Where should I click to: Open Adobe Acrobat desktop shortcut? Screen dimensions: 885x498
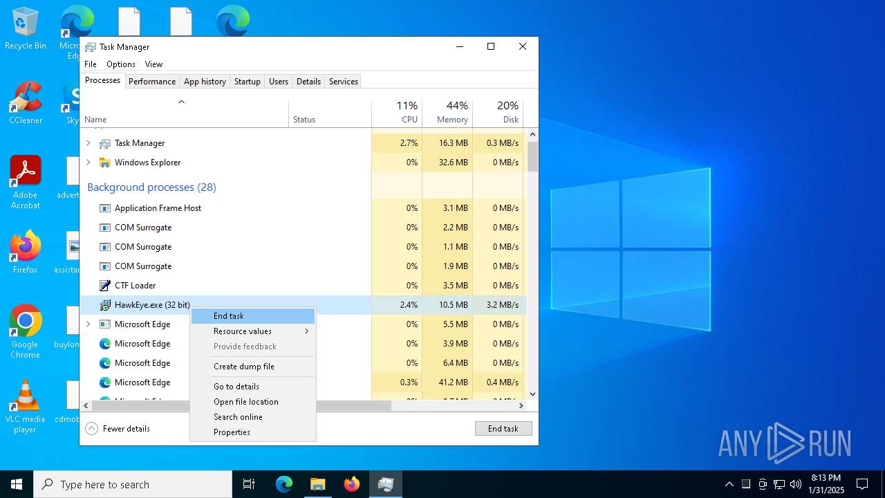(x=25, y=183)
